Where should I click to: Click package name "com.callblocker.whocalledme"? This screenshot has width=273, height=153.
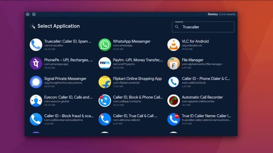64,120
